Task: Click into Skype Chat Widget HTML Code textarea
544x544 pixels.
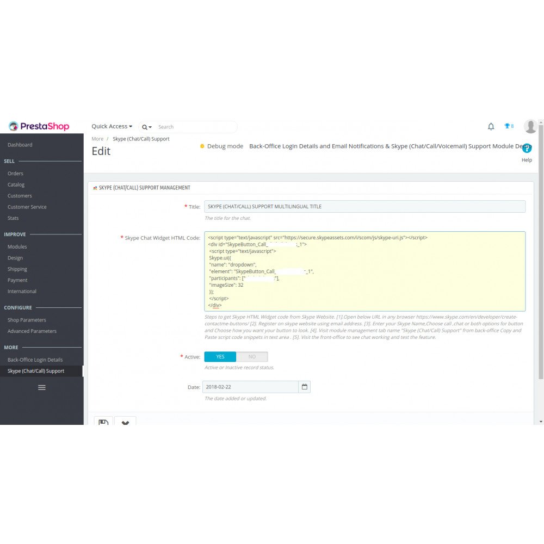Action: (364, 271)
